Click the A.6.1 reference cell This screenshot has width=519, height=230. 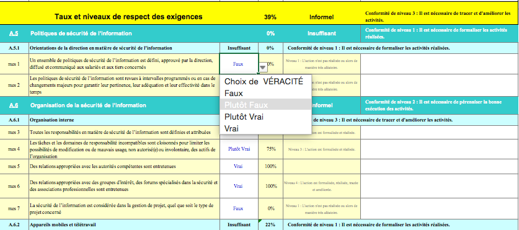pos(14,120)
